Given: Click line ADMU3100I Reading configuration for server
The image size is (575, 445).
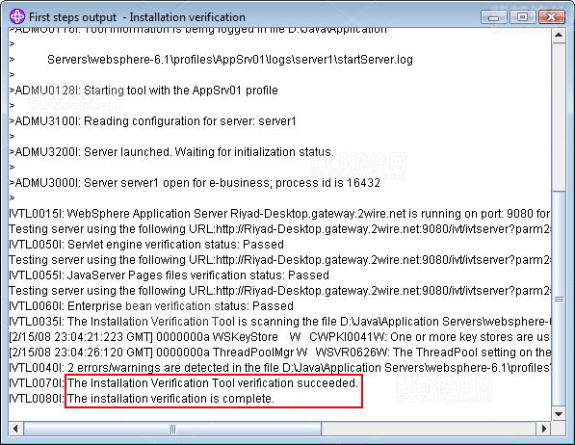Looking at the screenshot, I should (x=152, y=121).
